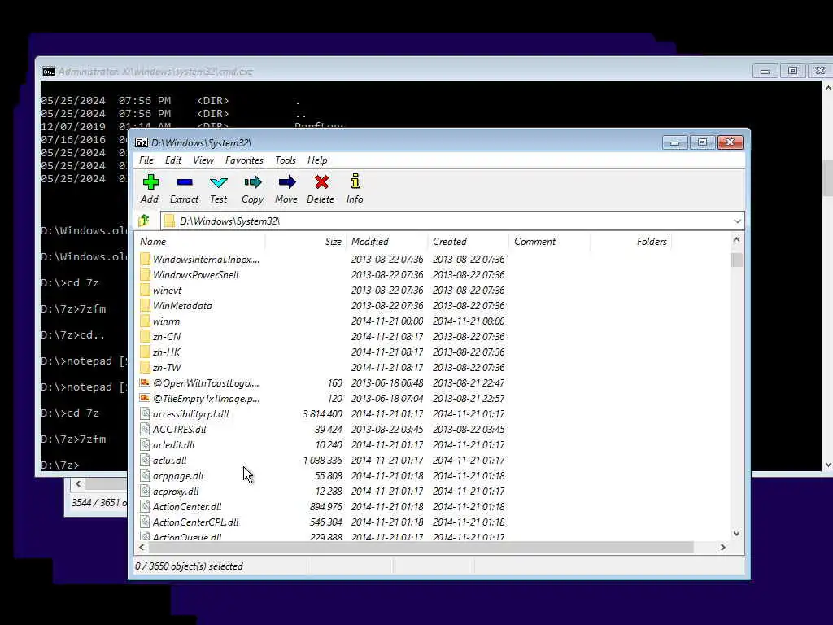This screenshot has height=625, width=833.
Task: Sort by the Comment column header
Action: (549, 241)
